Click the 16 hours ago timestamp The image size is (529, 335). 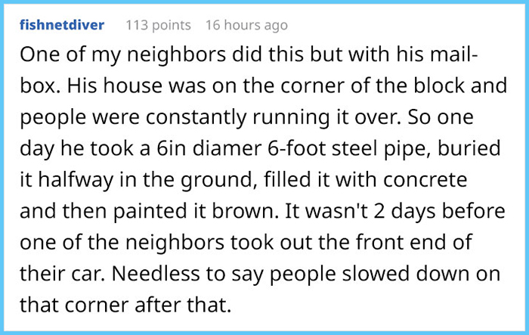(x=246, y=26)
